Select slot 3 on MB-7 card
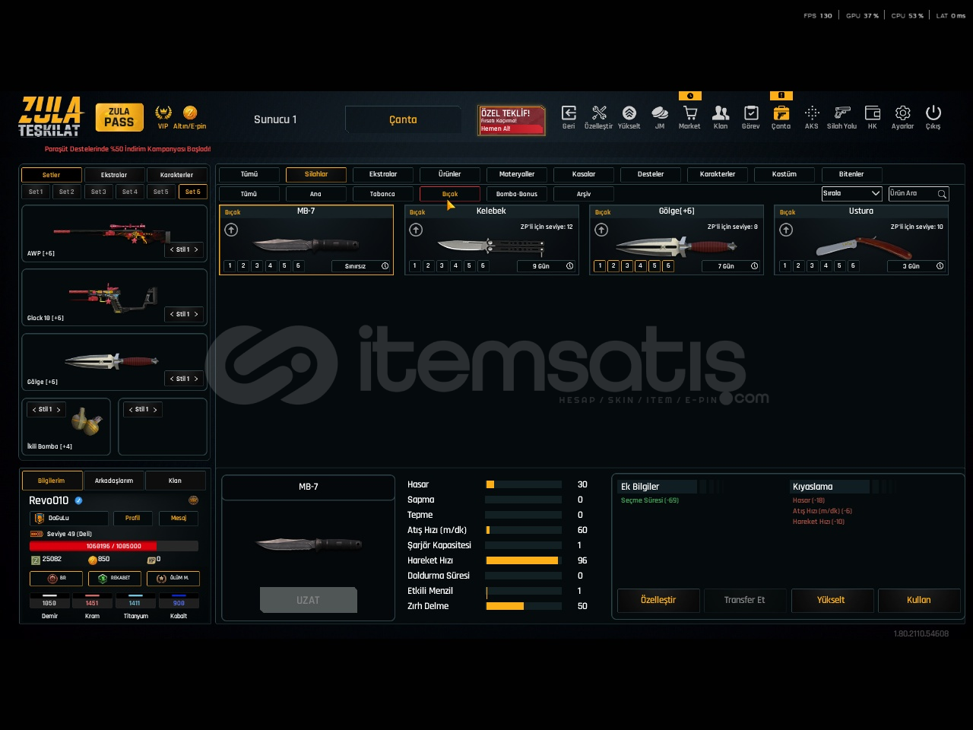The width and height of the screenshot is (973, 730). click(x=257, y=266)
